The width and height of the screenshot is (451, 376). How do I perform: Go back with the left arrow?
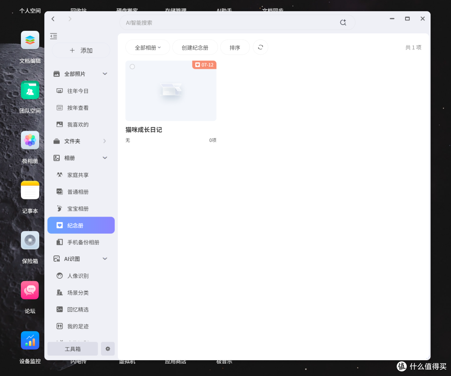click(53, 19)
